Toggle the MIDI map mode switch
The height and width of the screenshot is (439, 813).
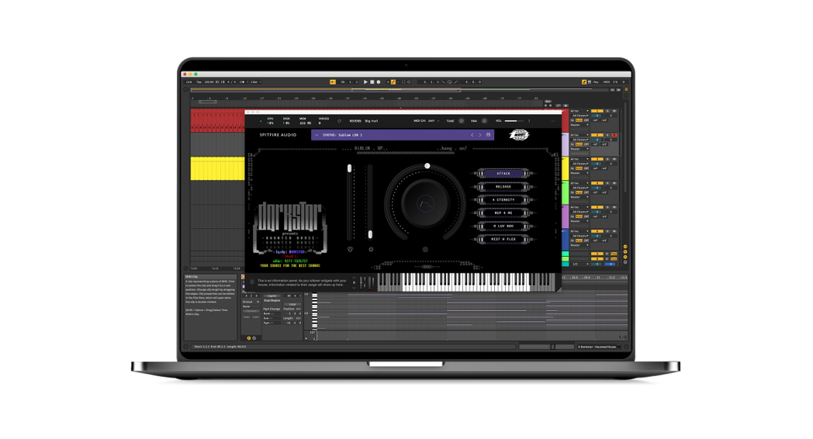(607, 82)
